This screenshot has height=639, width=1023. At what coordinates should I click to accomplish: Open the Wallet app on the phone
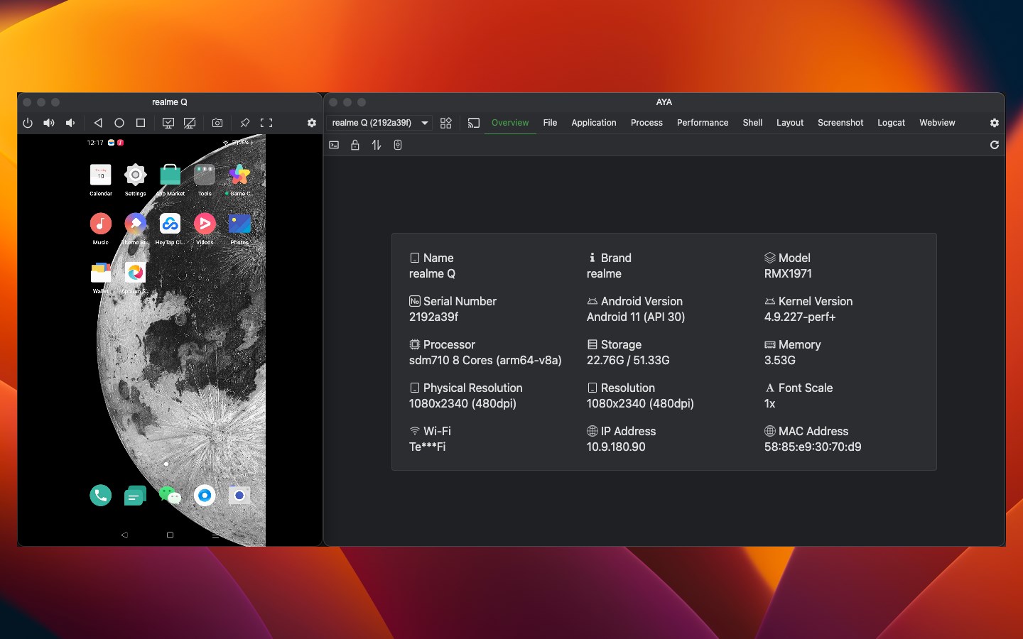tap(101, 273)
